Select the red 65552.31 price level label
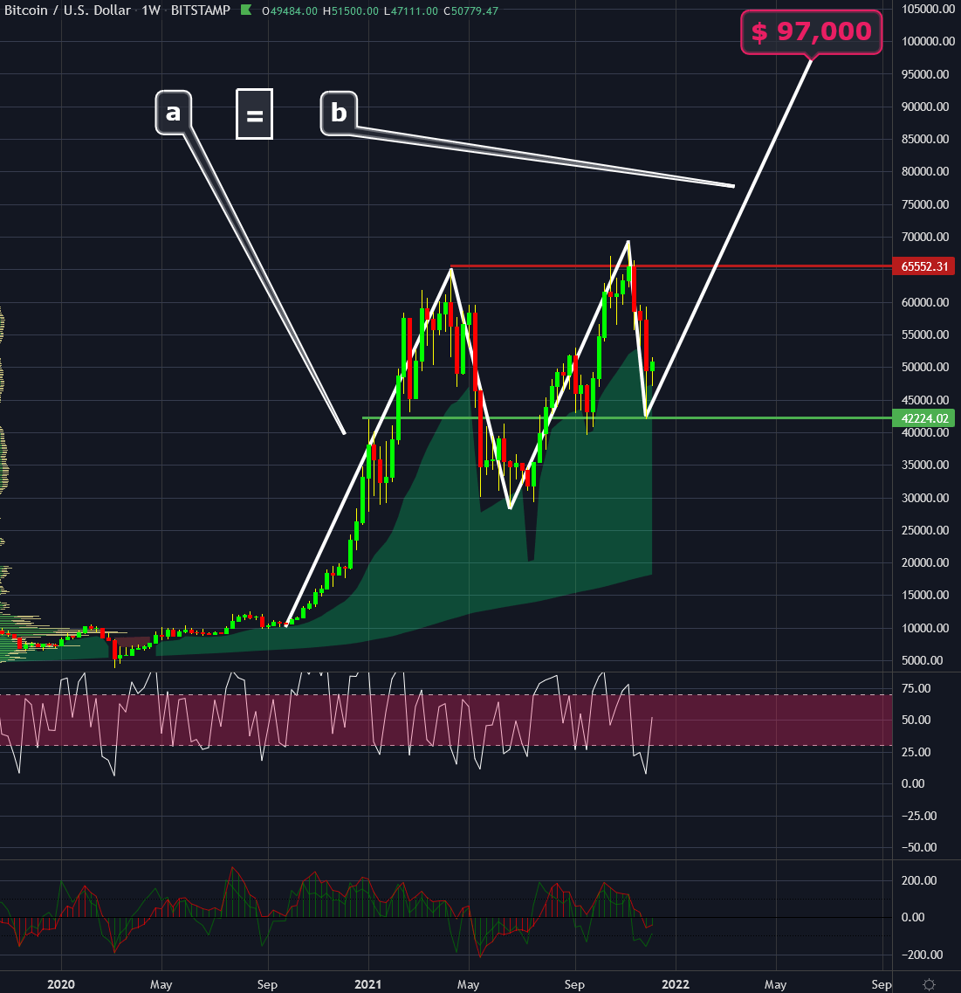The image size is (961, 993). point(925,267)
